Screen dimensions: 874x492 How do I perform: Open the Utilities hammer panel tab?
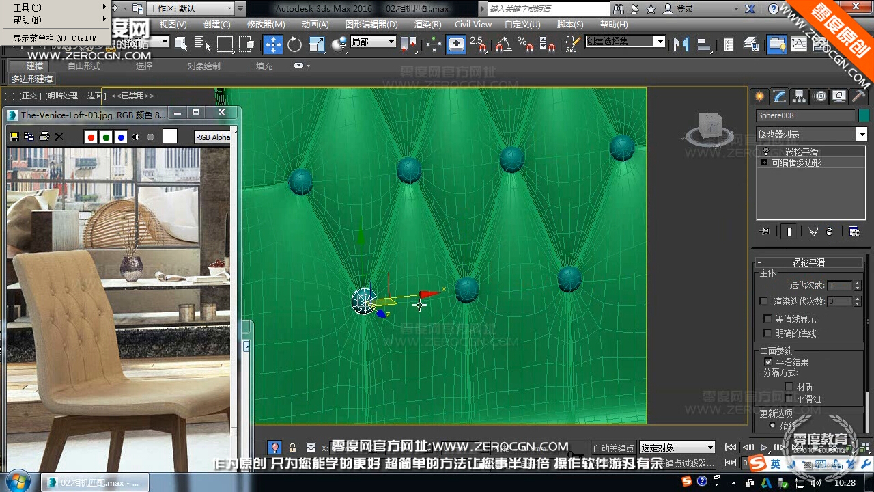(x=859, y=96)
